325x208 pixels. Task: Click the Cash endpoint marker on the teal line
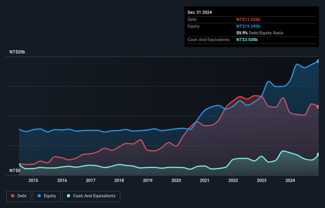(318, 154)
